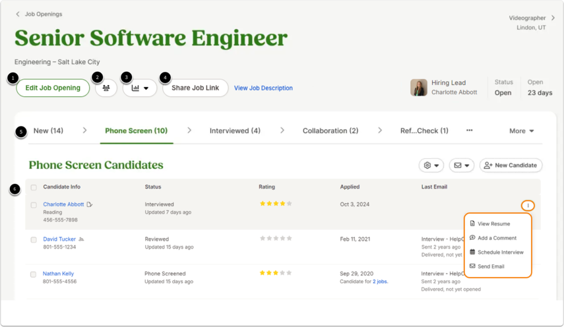Click Charlotte Abbott's three-dot actions menu
Screen dimensions: 564x327
[x=528, y=206]
